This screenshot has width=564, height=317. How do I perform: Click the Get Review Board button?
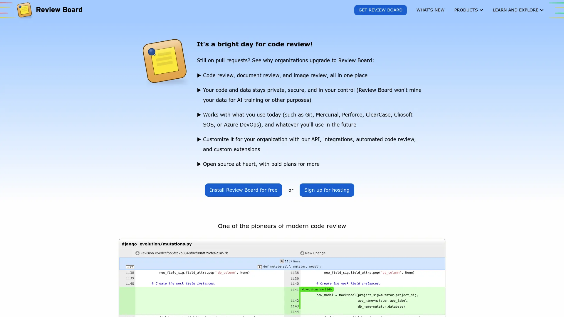[380, 10]
